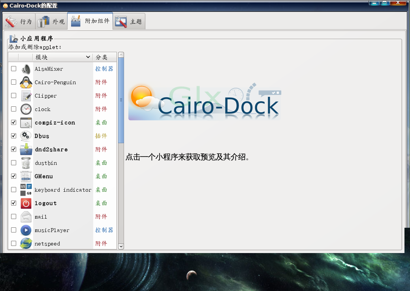The width and height of the screenshot is (410, 291).
Task: Click the 插件 category of Dbus
Action: [x=101, y=136]
